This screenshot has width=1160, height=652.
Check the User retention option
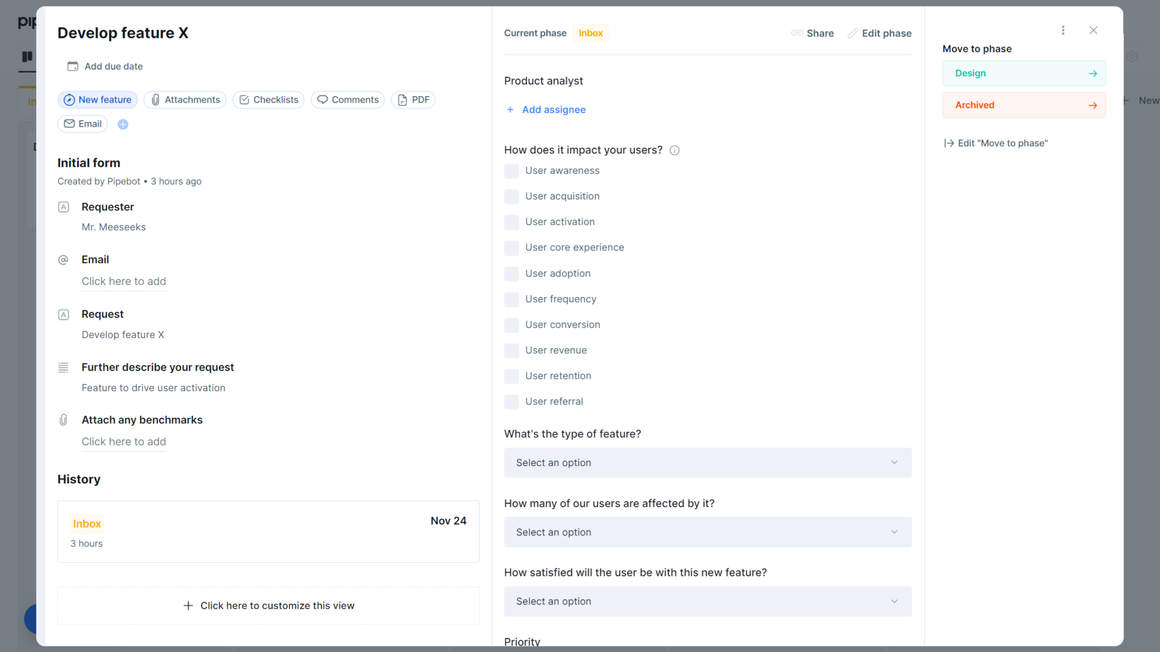[511, 376]
